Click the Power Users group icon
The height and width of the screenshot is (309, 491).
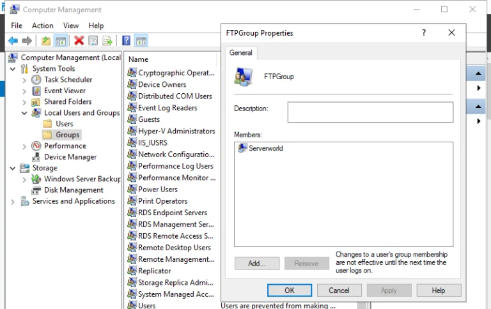pyautogui.click(x=132, y=188)
